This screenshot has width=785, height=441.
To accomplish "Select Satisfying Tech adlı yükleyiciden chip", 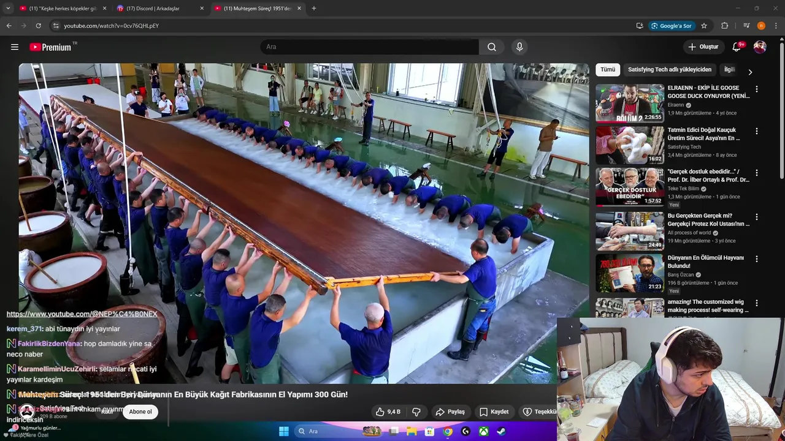I will point(670,70).
